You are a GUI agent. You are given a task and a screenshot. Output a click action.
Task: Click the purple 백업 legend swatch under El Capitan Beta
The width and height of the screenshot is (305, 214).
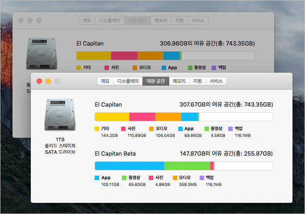pyautogui.click(x=202, y=178)
